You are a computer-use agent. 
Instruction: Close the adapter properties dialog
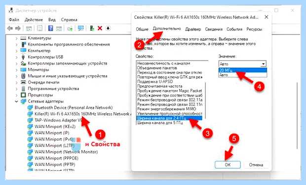267,17
